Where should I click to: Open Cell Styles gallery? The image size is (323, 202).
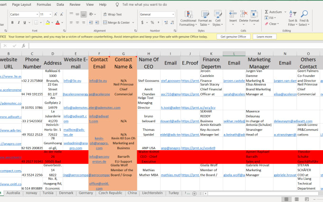(218, 19)
